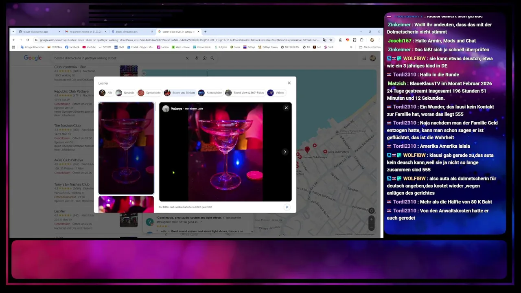
Task: Switch to the Decks | Streamer.bot tab
Action: pyautogui.click(x=131, y=31)
